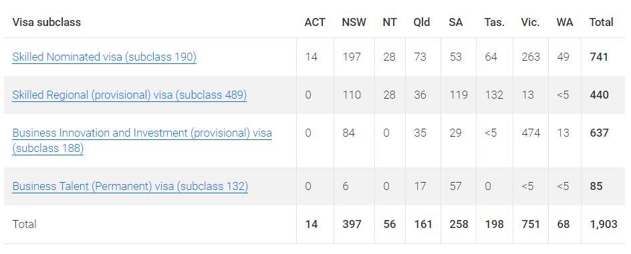This screenshot has height=254, width=631.
Task: Select the Vic. column header
Action: click(x=530, y=22)
